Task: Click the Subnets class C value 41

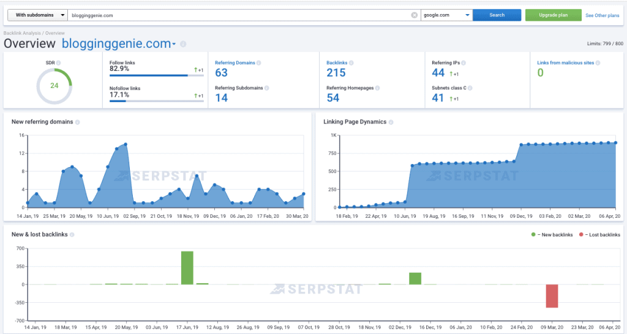Action: (x=438, y=98)
